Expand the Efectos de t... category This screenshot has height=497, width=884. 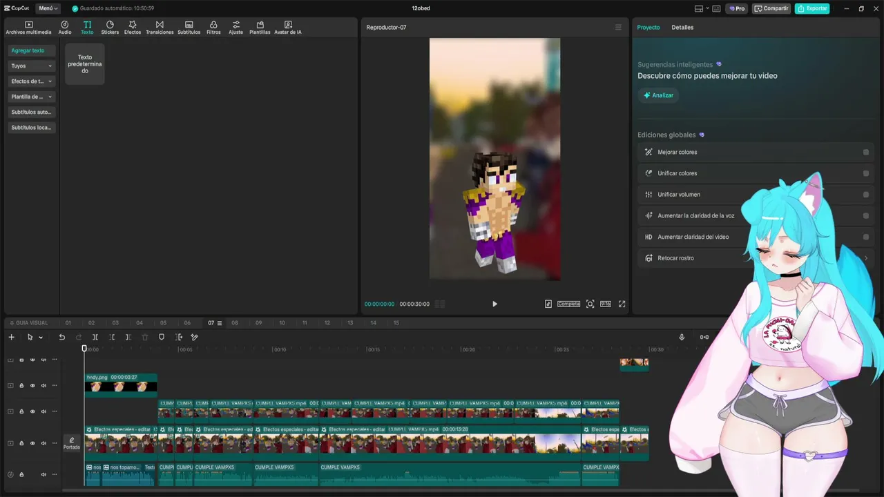32,81
